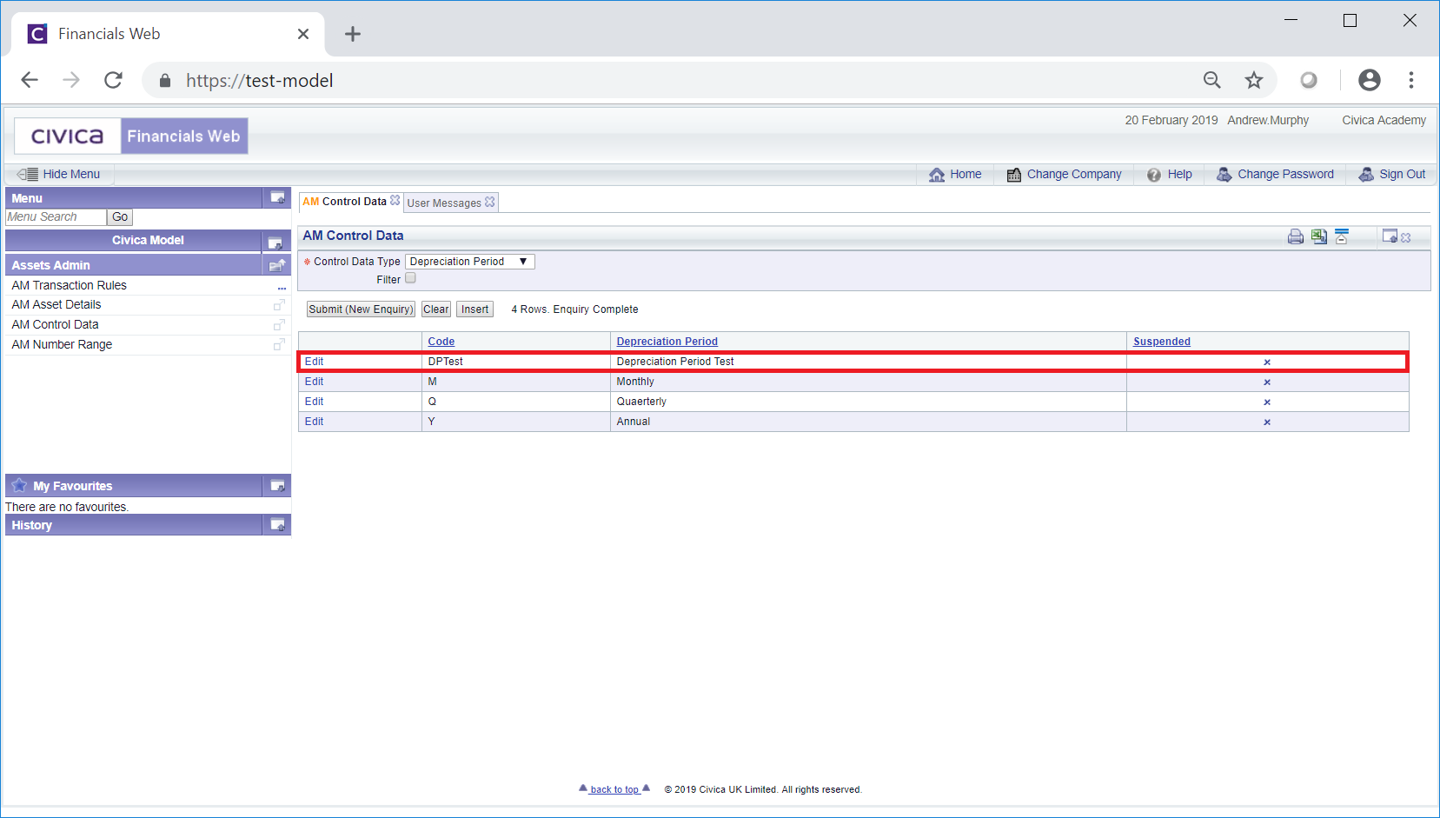Edit the Quaerterly row
The height and width of the screenshot is (818, 1440).
click(314, 402)
